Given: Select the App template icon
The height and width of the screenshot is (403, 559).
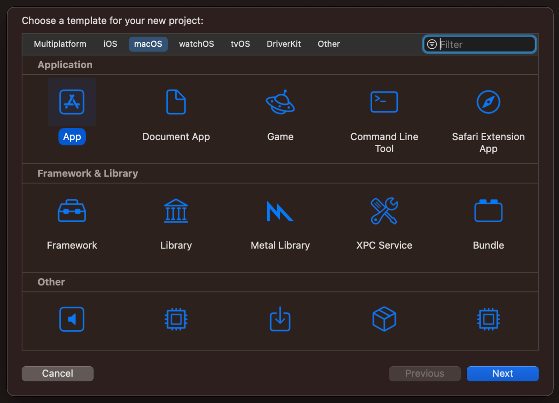Looking at the screenshot, I should tap(72, 102).
